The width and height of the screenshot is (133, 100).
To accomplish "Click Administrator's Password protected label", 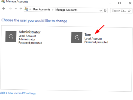I will [30, 43].
